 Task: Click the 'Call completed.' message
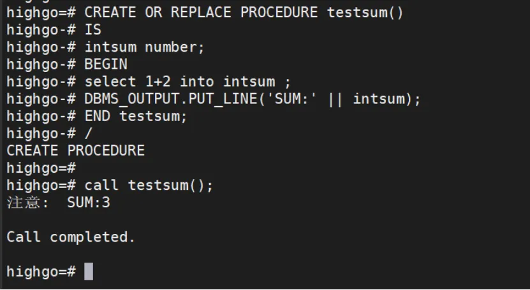pyautogui.click(x=71, y=237)
